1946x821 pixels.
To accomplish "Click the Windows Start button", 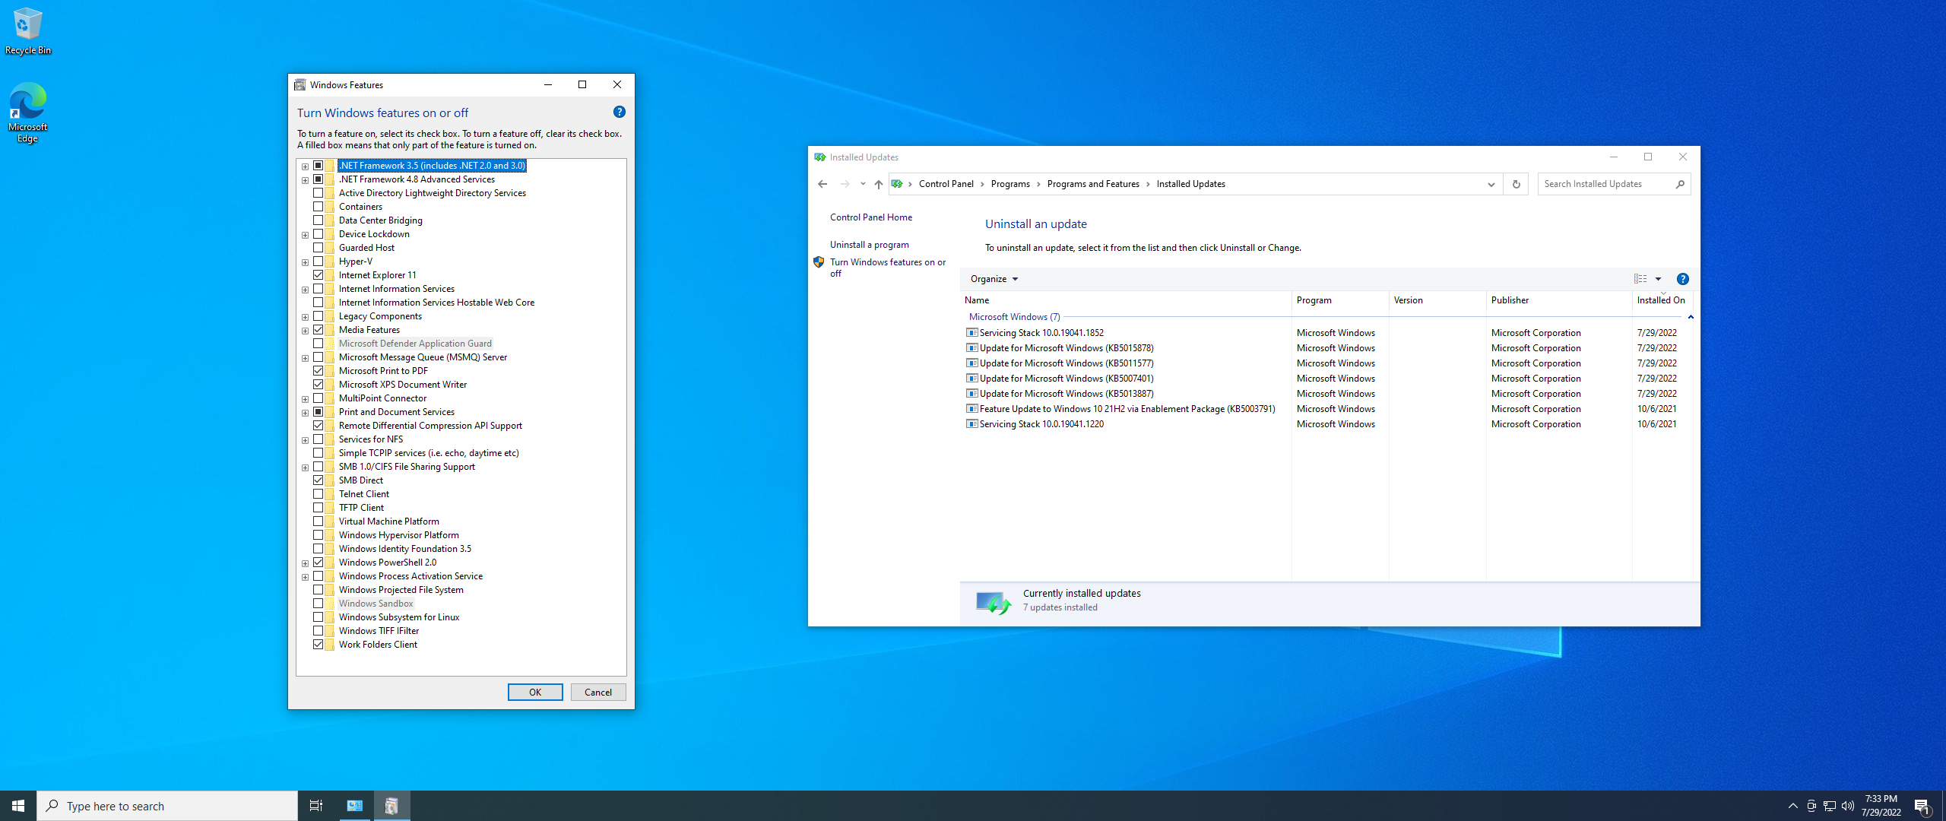I will [x=18, y=806].
